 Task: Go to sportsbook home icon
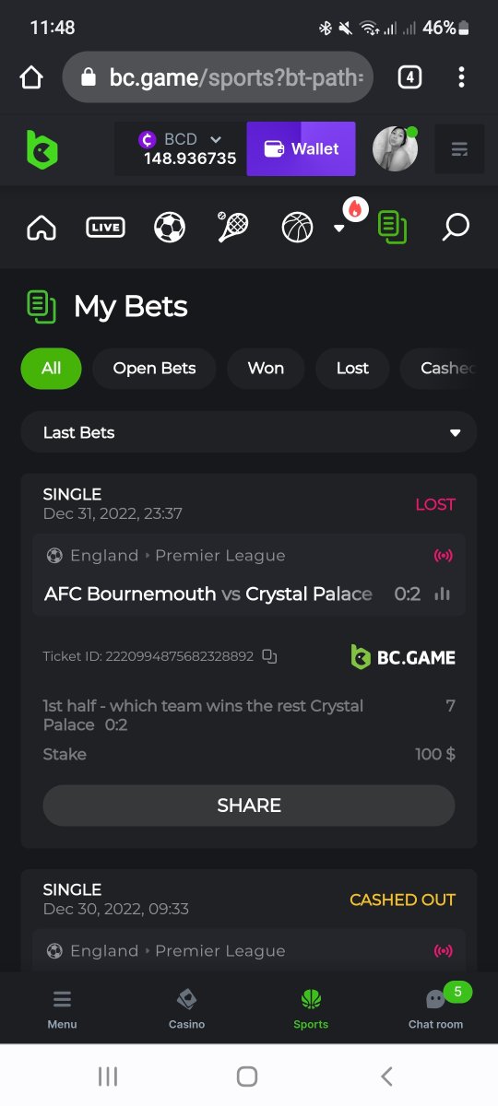pyautogui.click(x=41, y=227)
